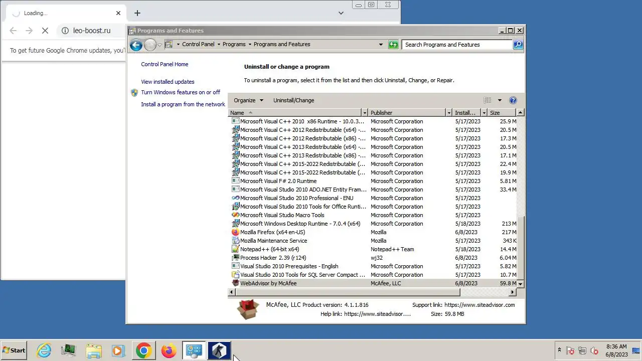642x361 pixels.
Task: Open view options dropdown arrow
Action: click(500, 100)
